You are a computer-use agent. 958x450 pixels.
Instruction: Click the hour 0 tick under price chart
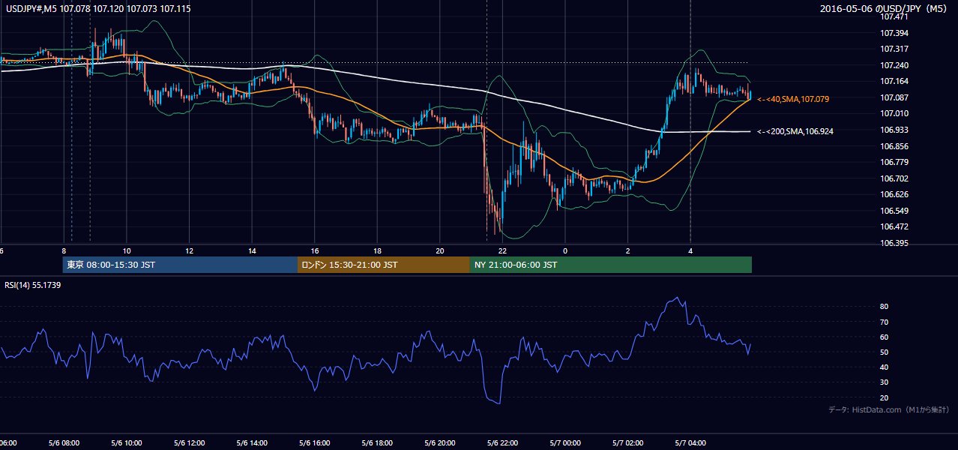566,250
